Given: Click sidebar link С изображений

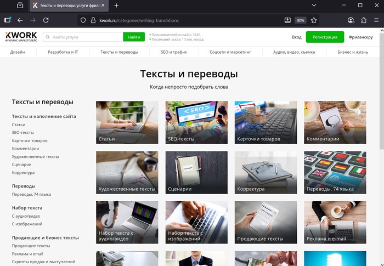Looking at the screenshot, I should (x=27, y=224).
